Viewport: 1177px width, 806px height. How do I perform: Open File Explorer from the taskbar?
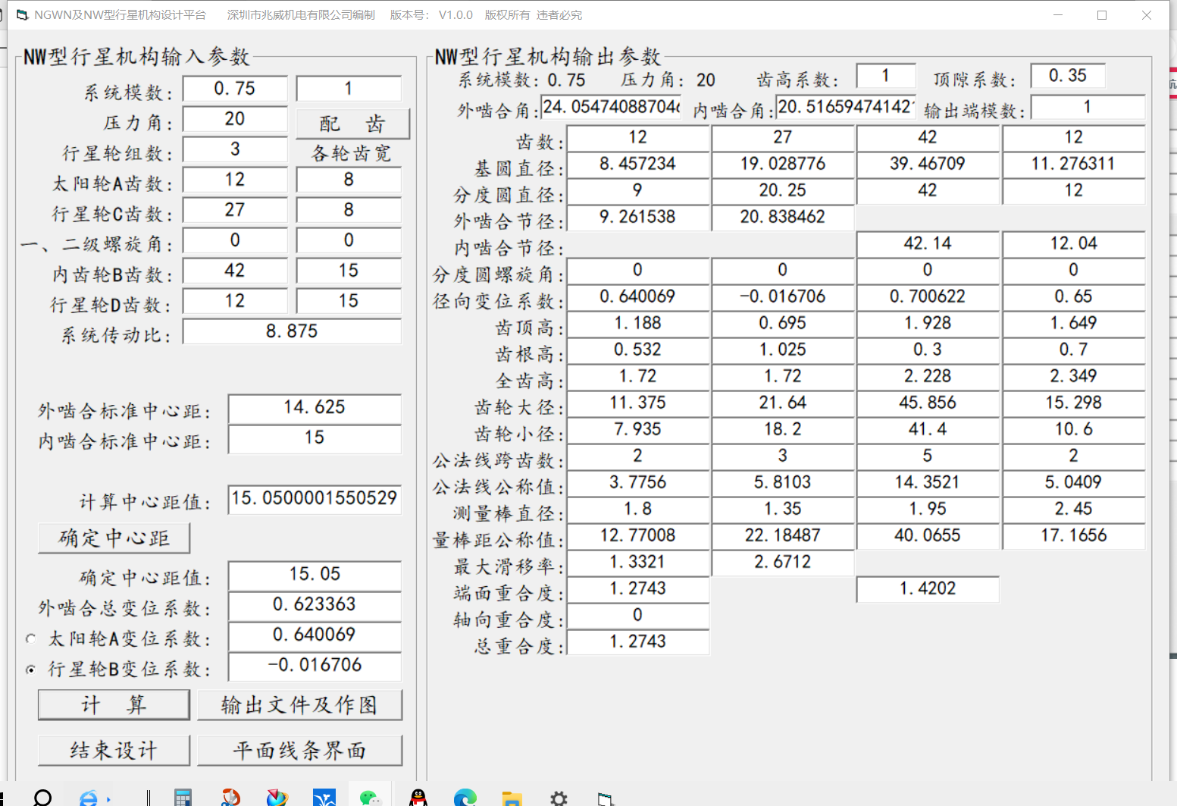(x=512, y=798)
